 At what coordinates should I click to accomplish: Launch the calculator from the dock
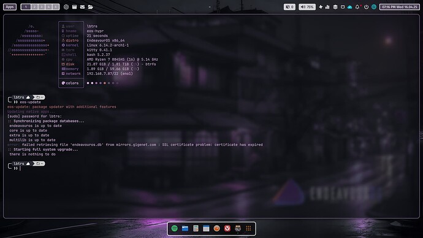click(196, 228)
